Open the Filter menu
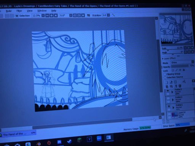 [19, 11]
